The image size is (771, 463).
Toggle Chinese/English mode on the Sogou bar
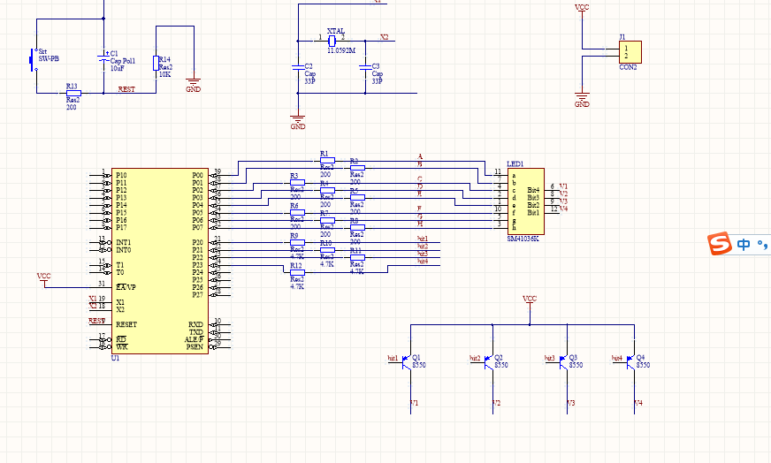pos(744,244)
